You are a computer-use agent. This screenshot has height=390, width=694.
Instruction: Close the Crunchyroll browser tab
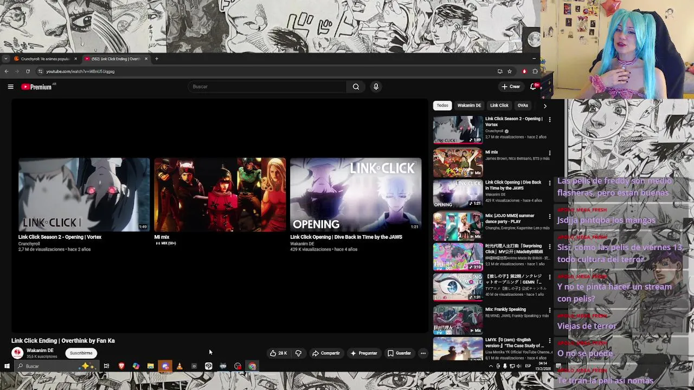coord(75,58)
